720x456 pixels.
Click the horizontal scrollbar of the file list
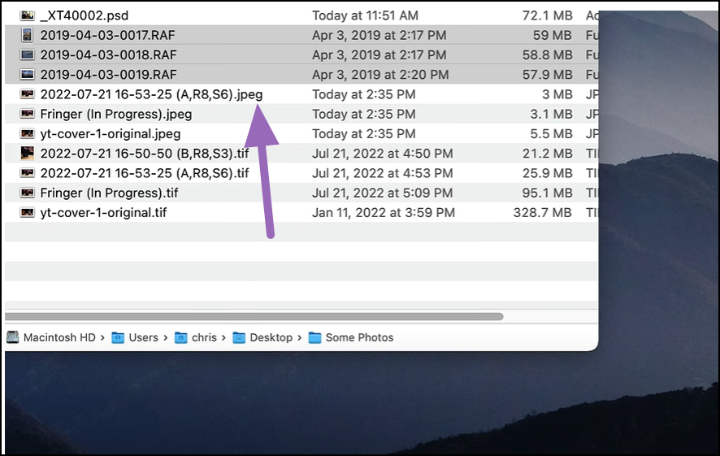point(254,316)
